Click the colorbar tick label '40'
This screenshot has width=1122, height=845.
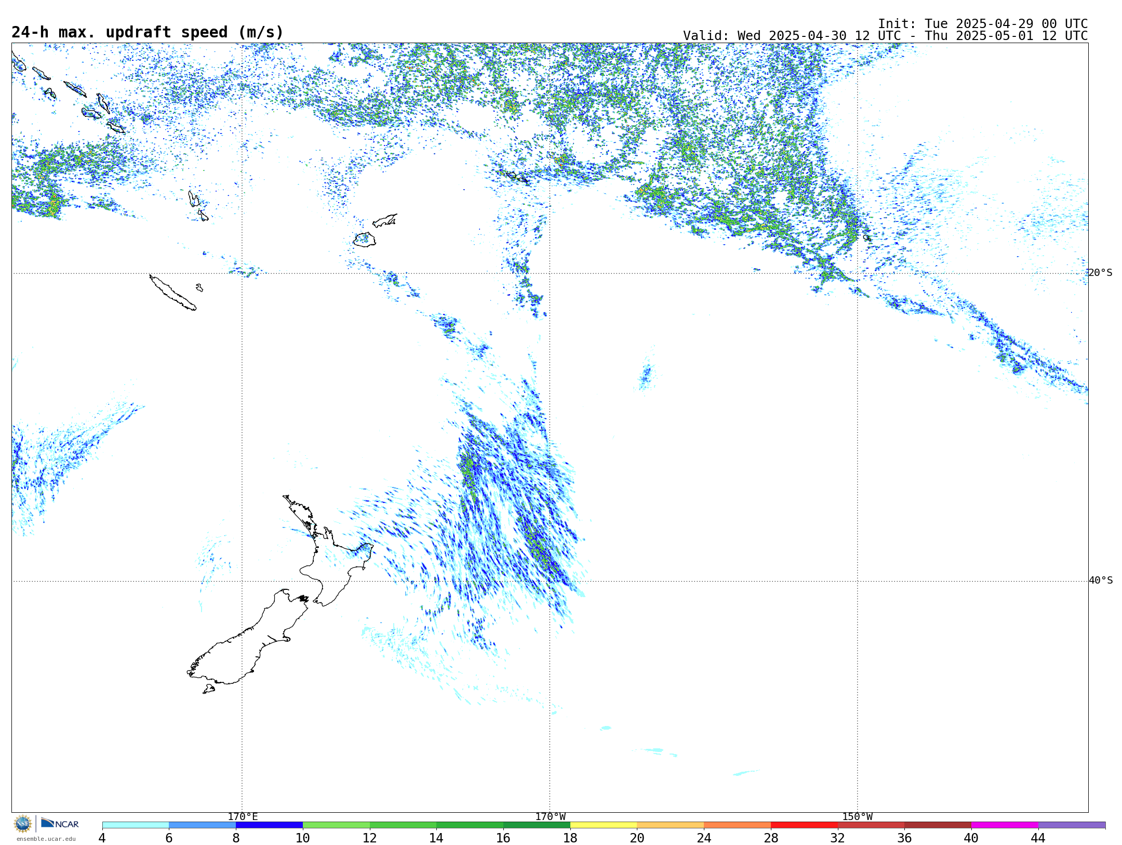(x=971, y=838)
